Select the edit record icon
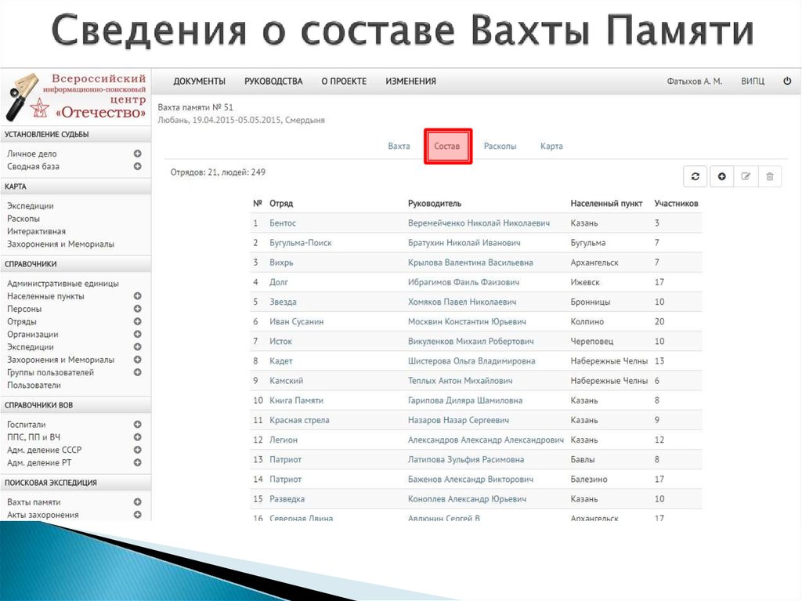Viewport: 802px width, 601px height. tap(745, 176)
